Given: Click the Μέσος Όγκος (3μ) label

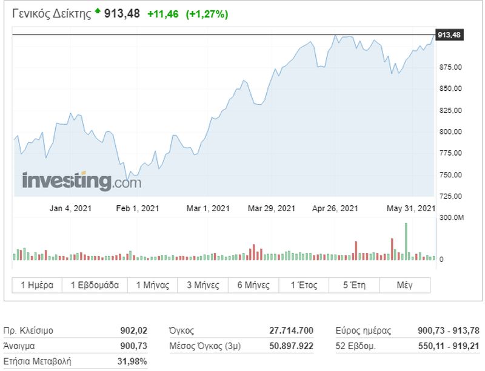Looking at the screenshot, I should 205,346.
